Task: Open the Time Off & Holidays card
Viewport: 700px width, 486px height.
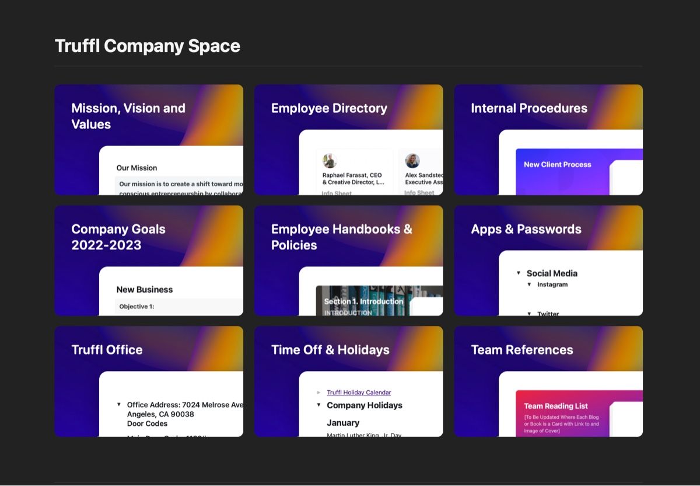Action: [348, 381]
